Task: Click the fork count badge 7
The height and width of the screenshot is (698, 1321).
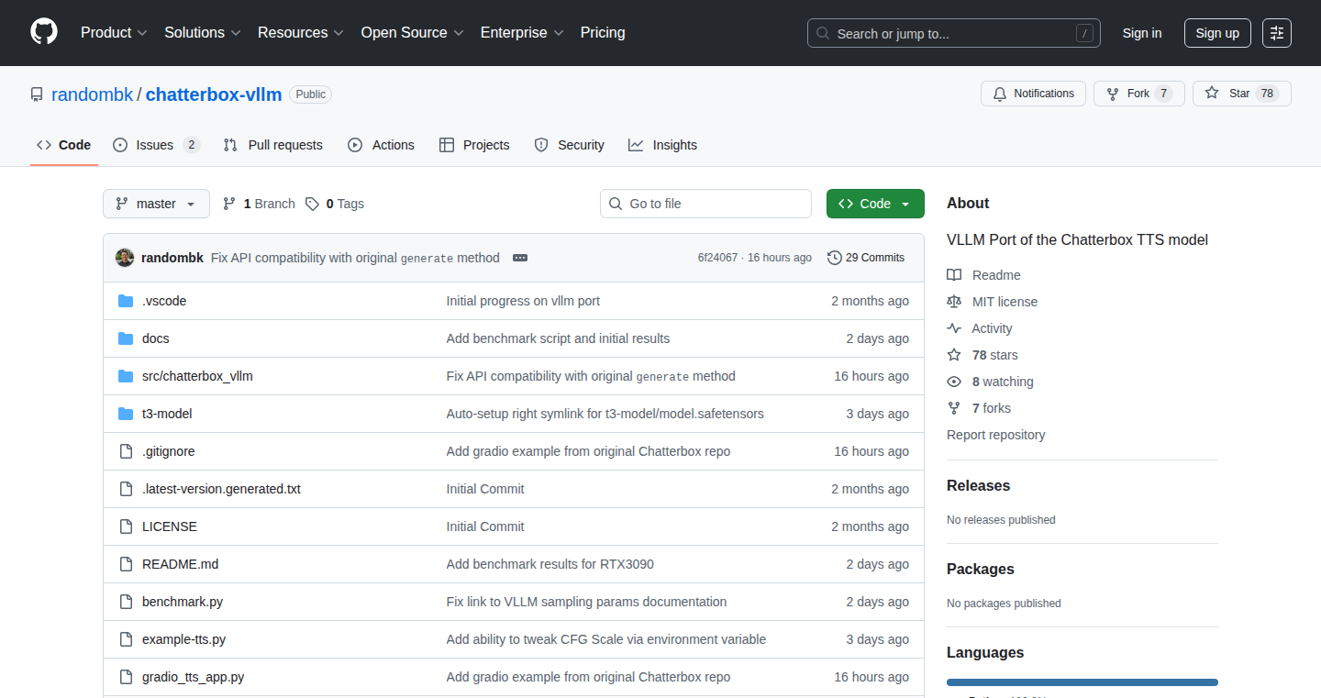Action: (1163, 94)
